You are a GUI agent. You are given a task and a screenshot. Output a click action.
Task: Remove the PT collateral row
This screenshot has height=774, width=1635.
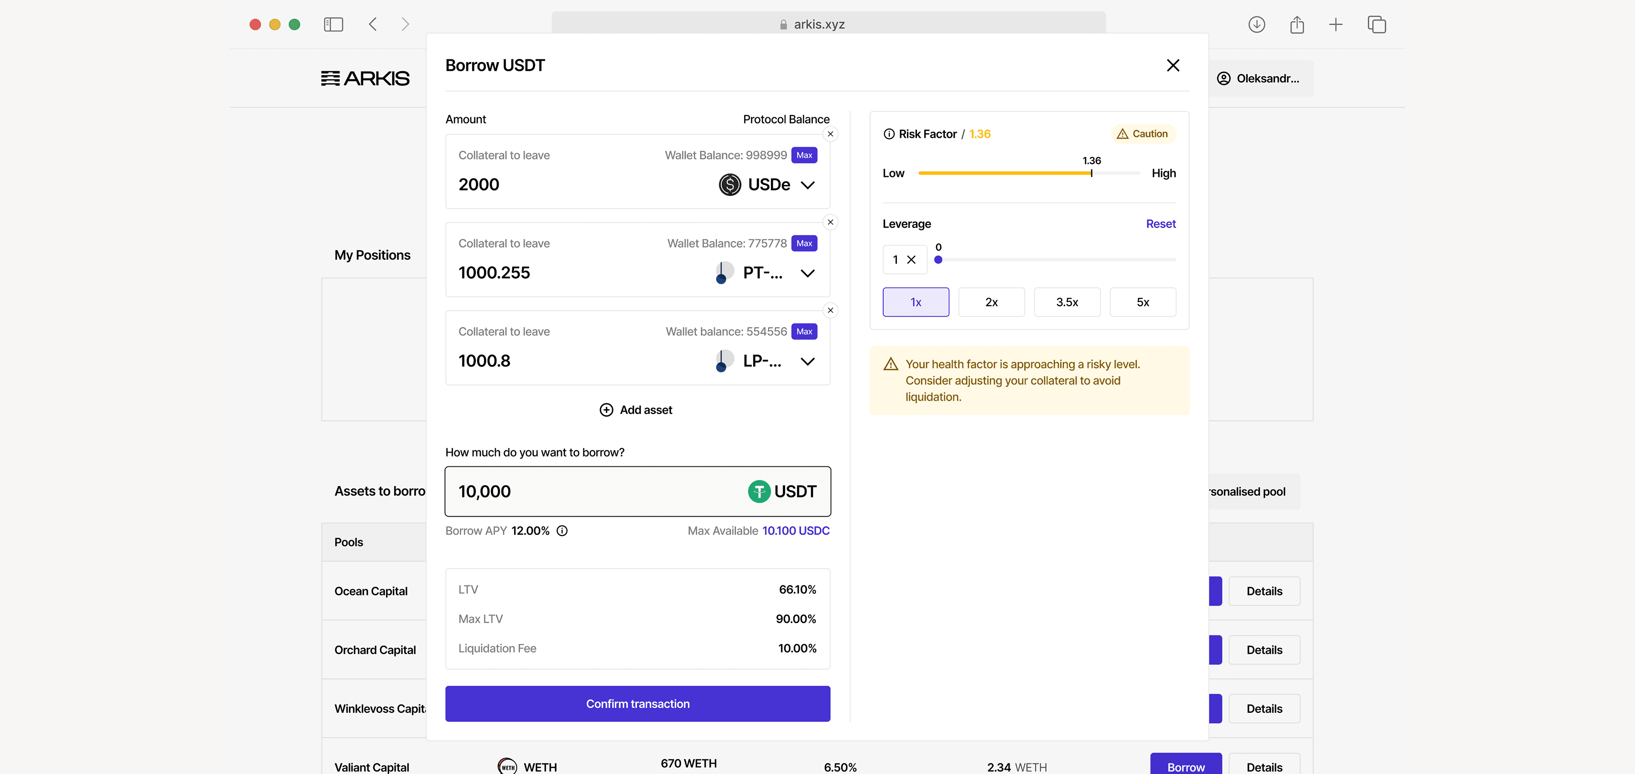click(830, 222)
